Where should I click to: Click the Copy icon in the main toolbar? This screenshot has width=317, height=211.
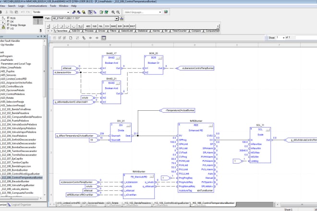12,12
